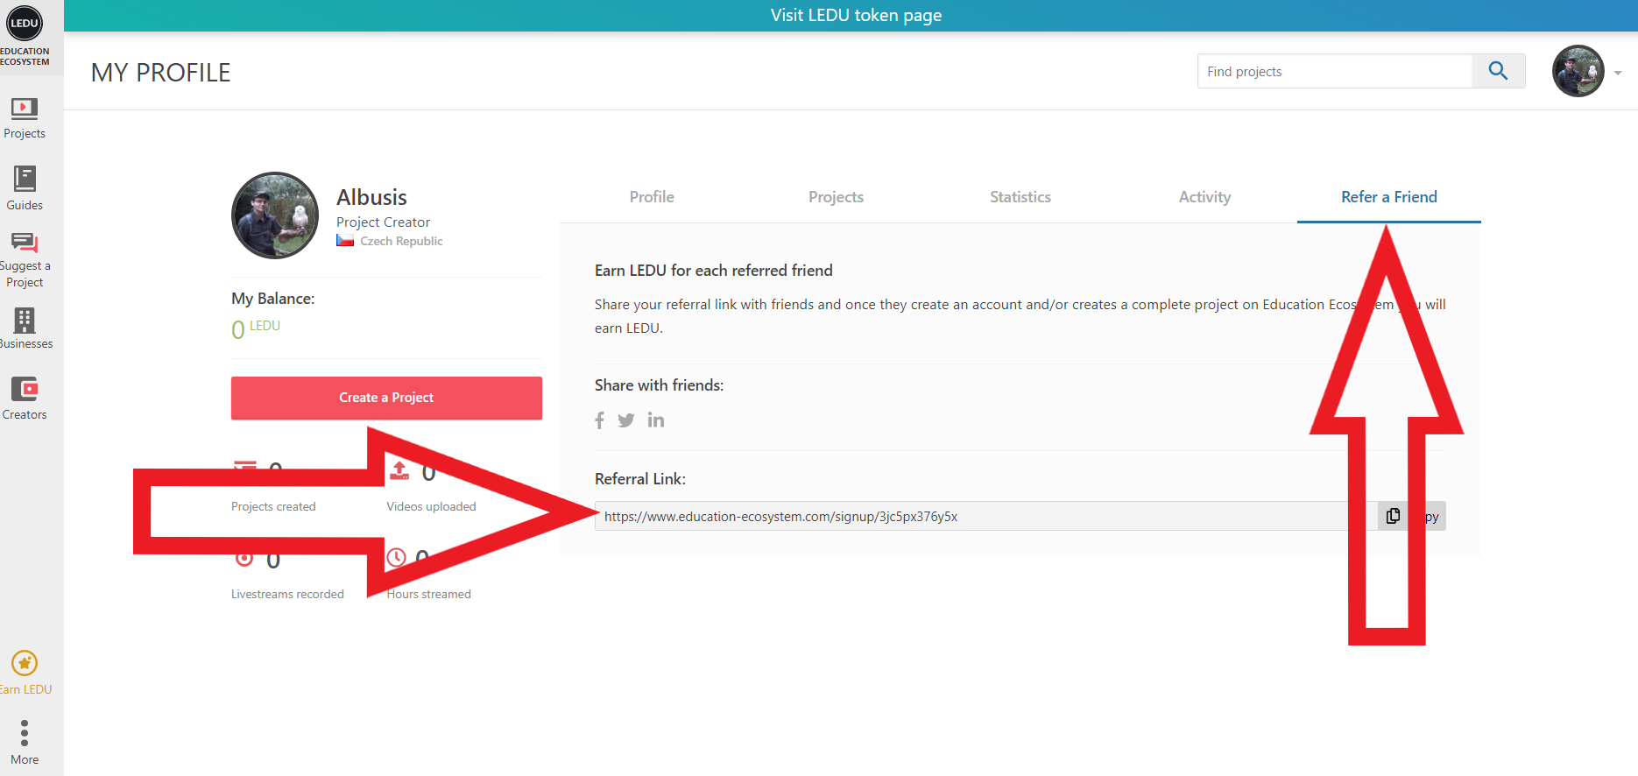The image size is (1638, 776).
Task: Click the Czech Republic text
Action: [x=401, y=241]
